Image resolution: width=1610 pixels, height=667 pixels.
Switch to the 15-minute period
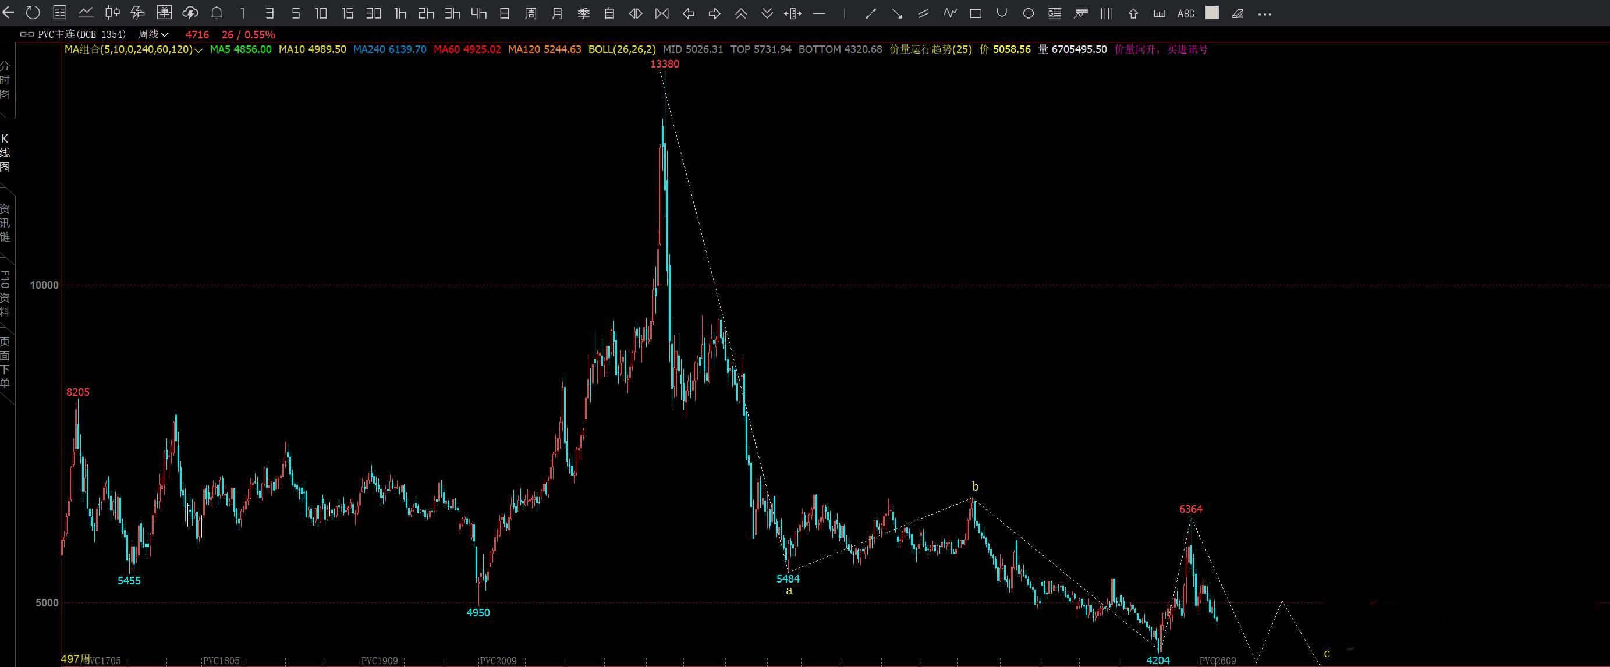click(x=347, y=13)
